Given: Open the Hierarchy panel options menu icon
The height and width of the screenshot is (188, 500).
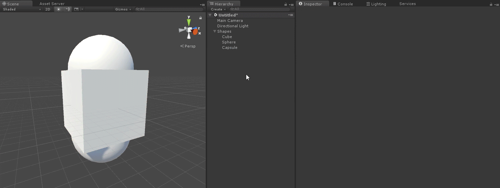Looking at the screenshot, I should [x=291, y=4].
